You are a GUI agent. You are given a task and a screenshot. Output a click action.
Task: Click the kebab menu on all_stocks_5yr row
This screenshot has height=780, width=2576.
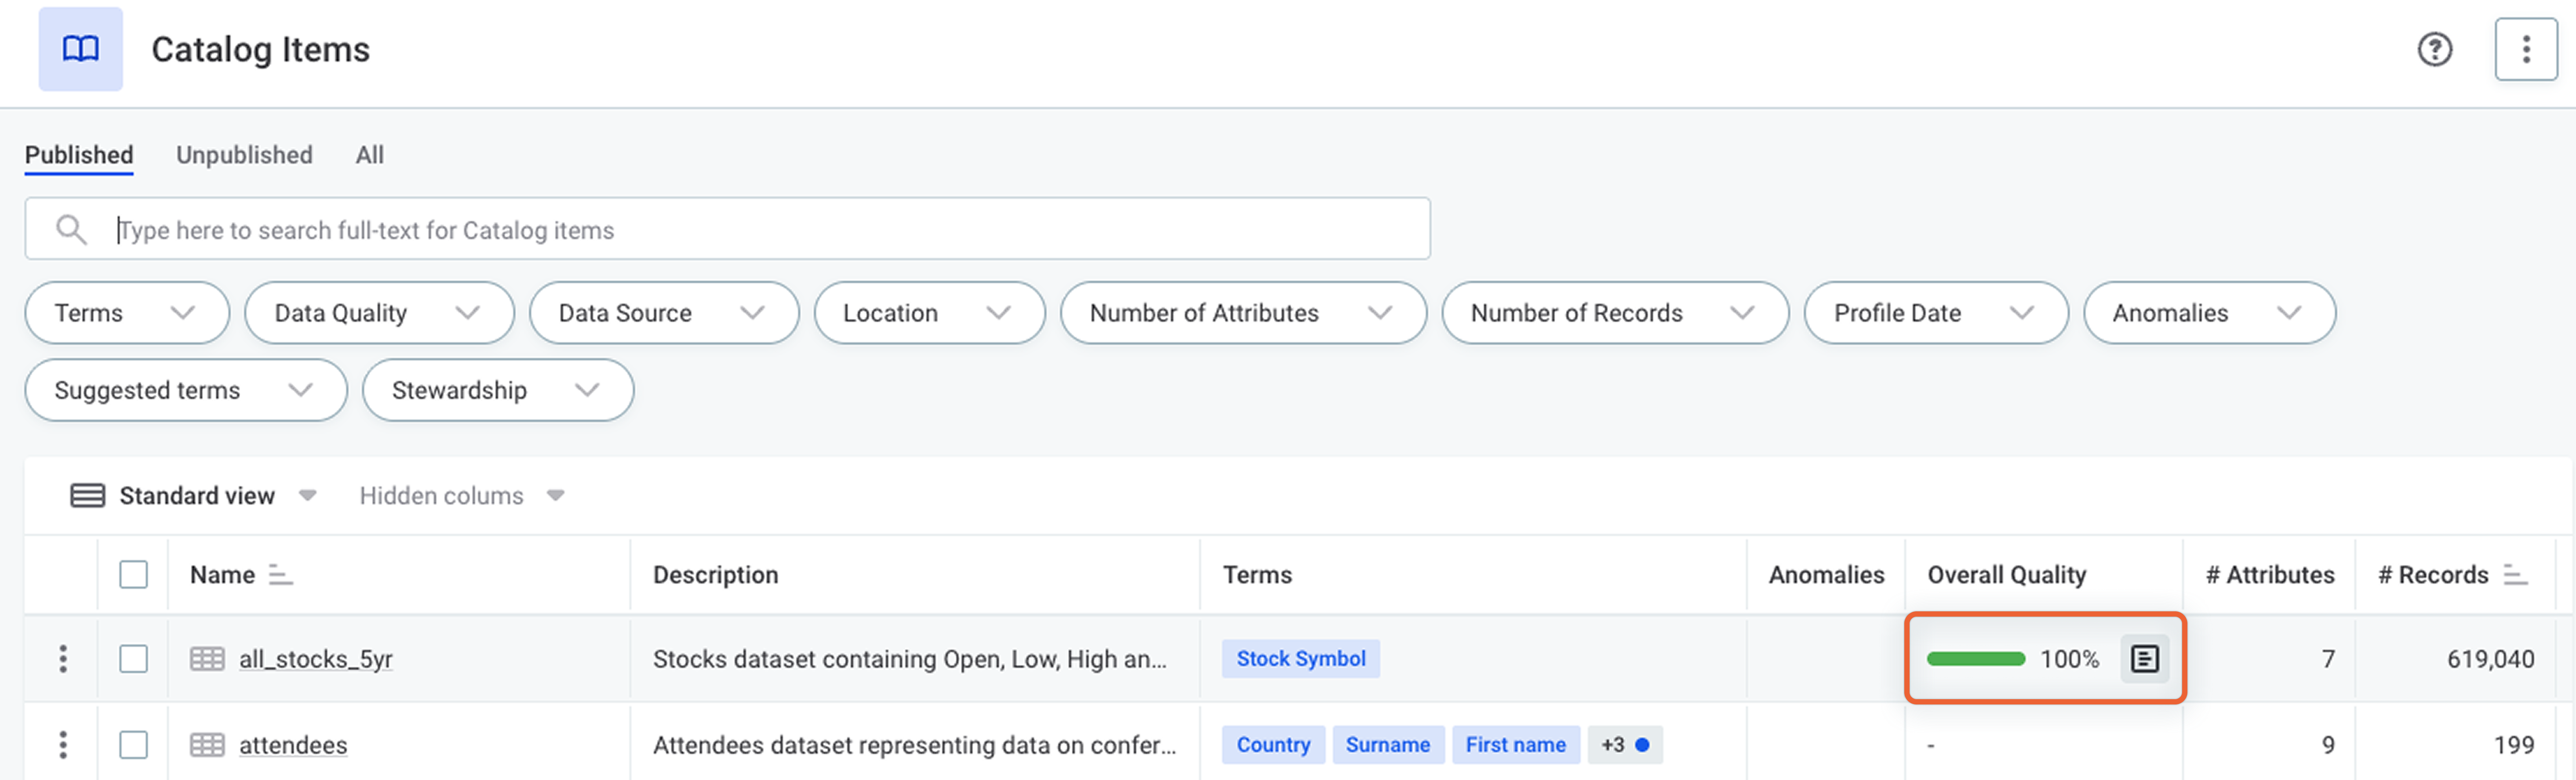(x=62, y=658)
